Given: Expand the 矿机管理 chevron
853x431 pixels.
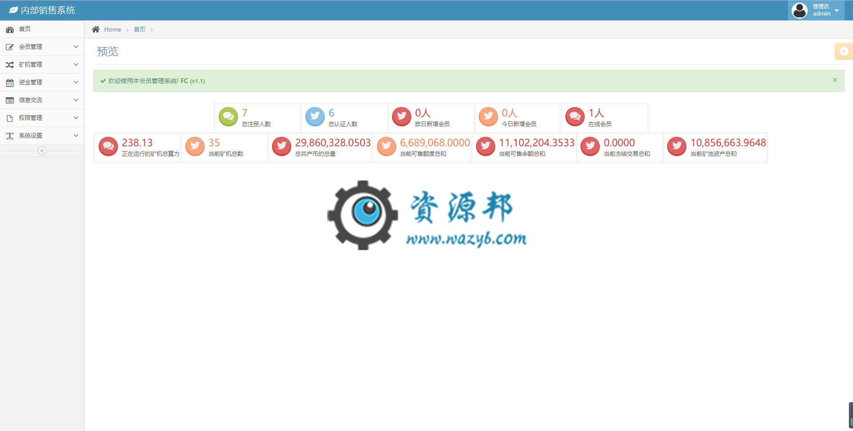Looking at the screenshot, I should coord(76,64).
